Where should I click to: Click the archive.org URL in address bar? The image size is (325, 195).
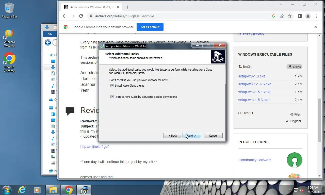pyautogui.click(x=125, y=16)
